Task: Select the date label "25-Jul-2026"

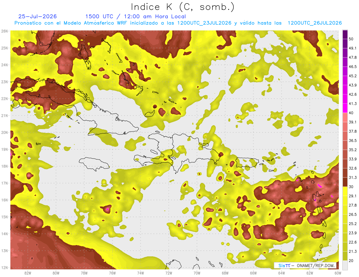Action: point(37,16)
